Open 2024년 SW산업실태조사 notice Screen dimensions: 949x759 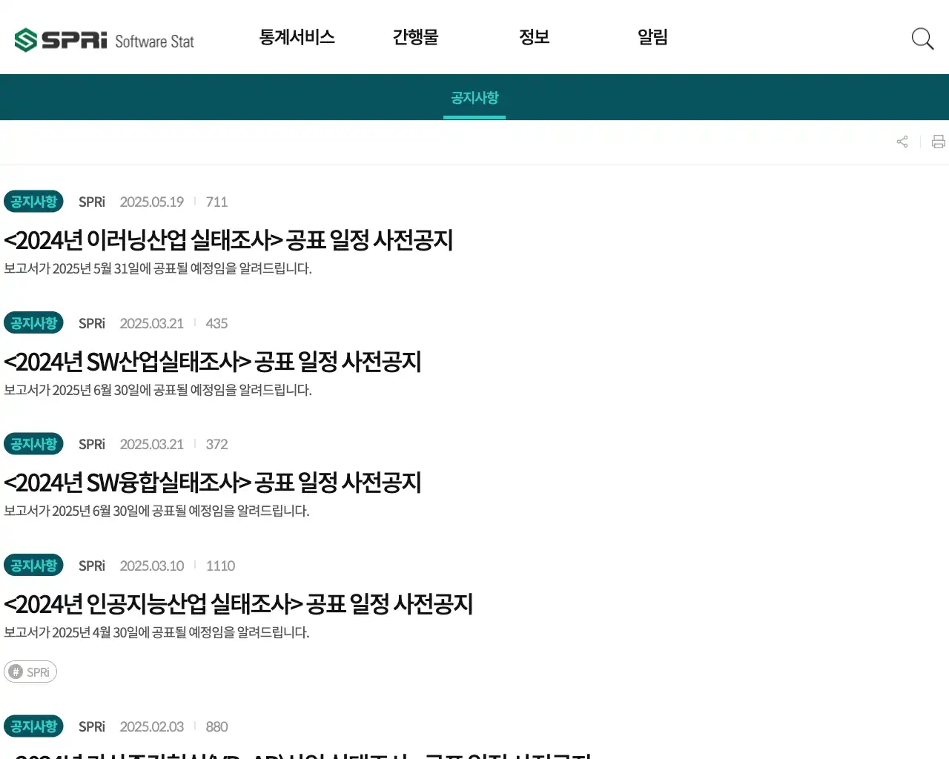point(213,362)
